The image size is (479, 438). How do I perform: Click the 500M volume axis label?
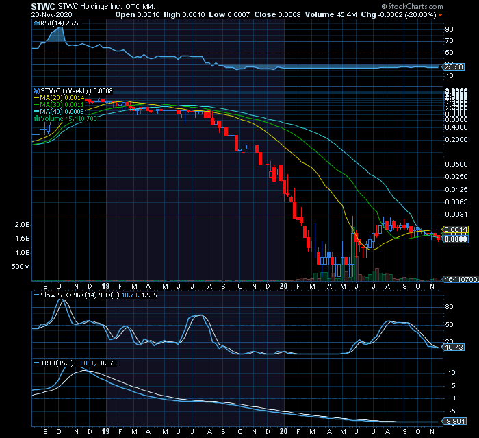[21, 266]
